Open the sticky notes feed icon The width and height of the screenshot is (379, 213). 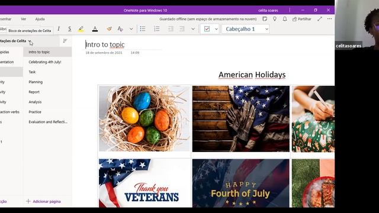(x=265, y=19)
